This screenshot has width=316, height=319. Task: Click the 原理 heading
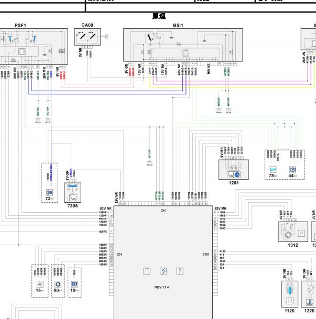click(x=159, y=16)
